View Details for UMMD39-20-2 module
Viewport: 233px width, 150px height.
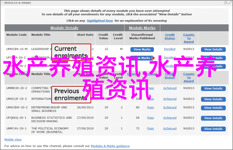pyautogui.click(x=213, y=89)
